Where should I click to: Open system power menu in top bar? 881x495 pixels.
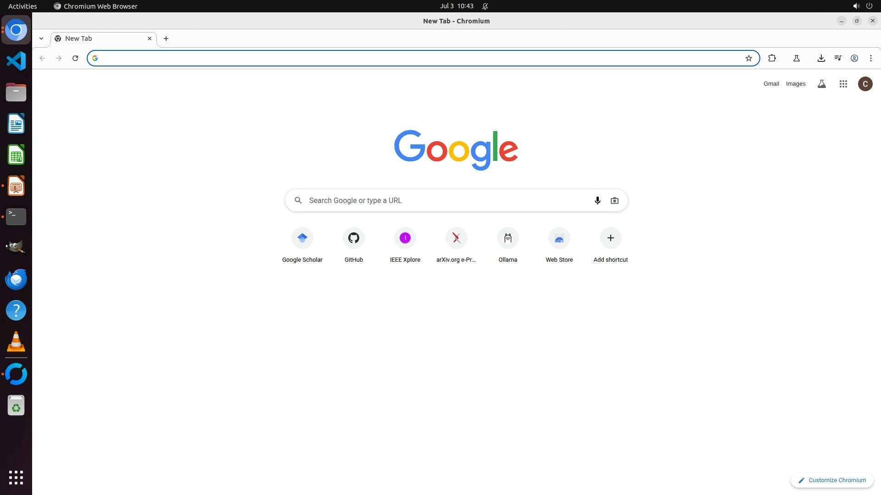coord(869,6)
